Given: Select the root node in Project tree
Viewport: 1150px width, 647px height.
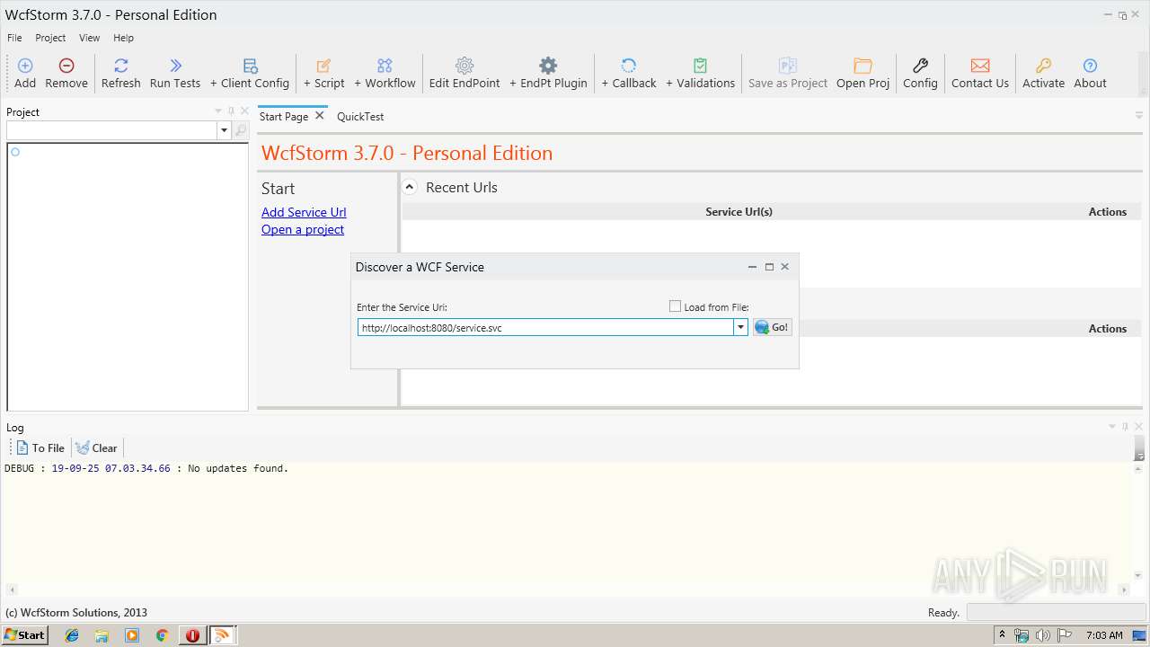Looking at the screenshot, I should pyautogui.click(x=15, y=152).
